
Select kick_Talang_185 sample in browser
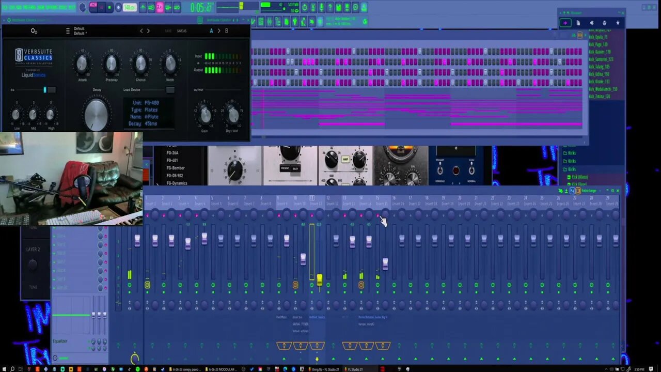(600, 67)
